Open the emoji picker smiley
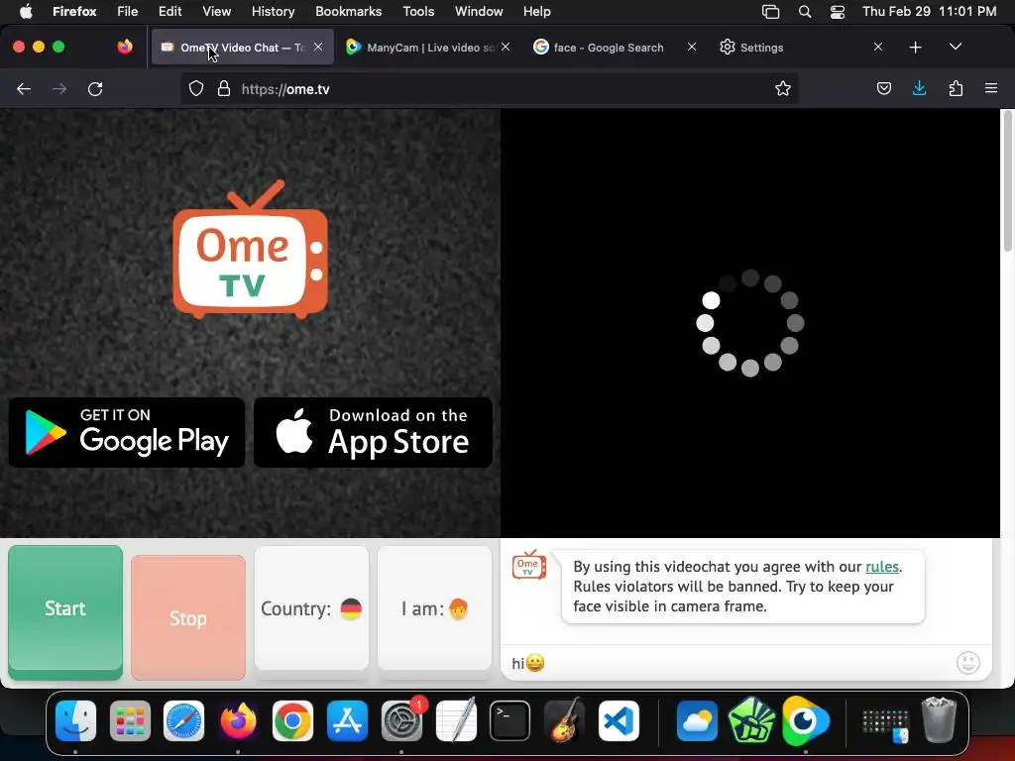 968,663
